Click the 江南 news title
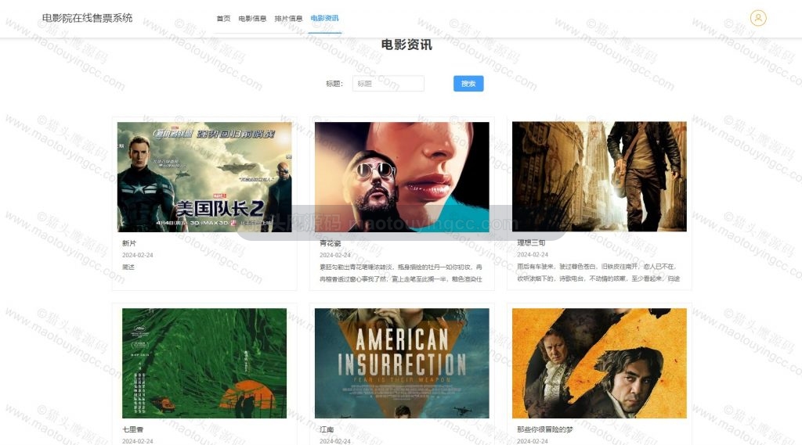This screenshot has width=802, height=445. point(327,429)
